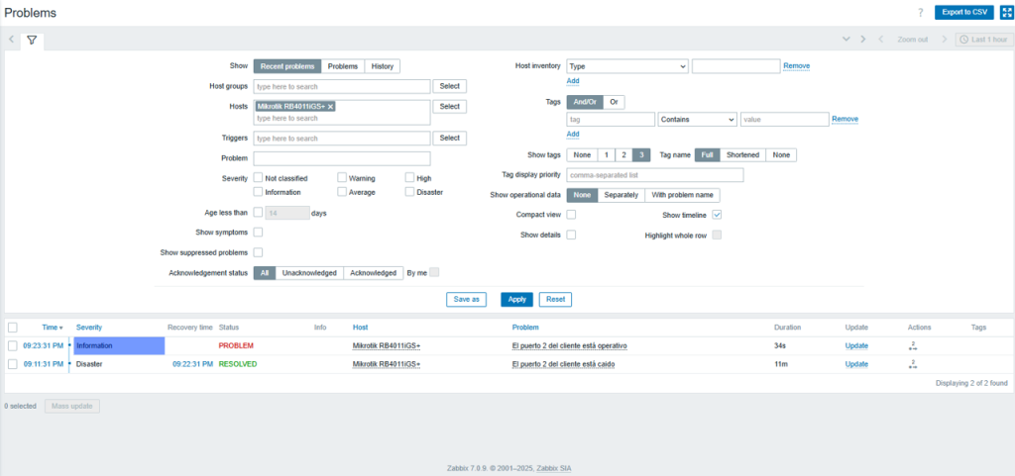Viewport: 1015px width, 476px height.
Task: Set Show tags to None
Action: tap(582, 155)
